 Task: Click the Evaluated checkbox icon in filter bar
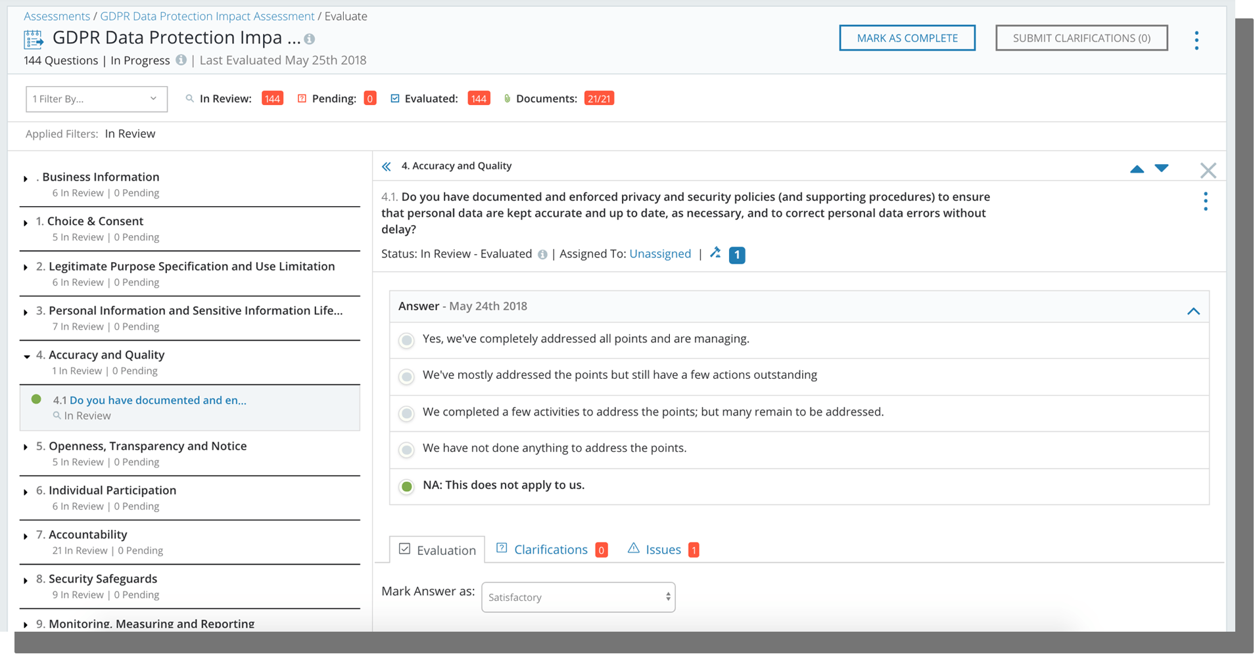(395, 98)
